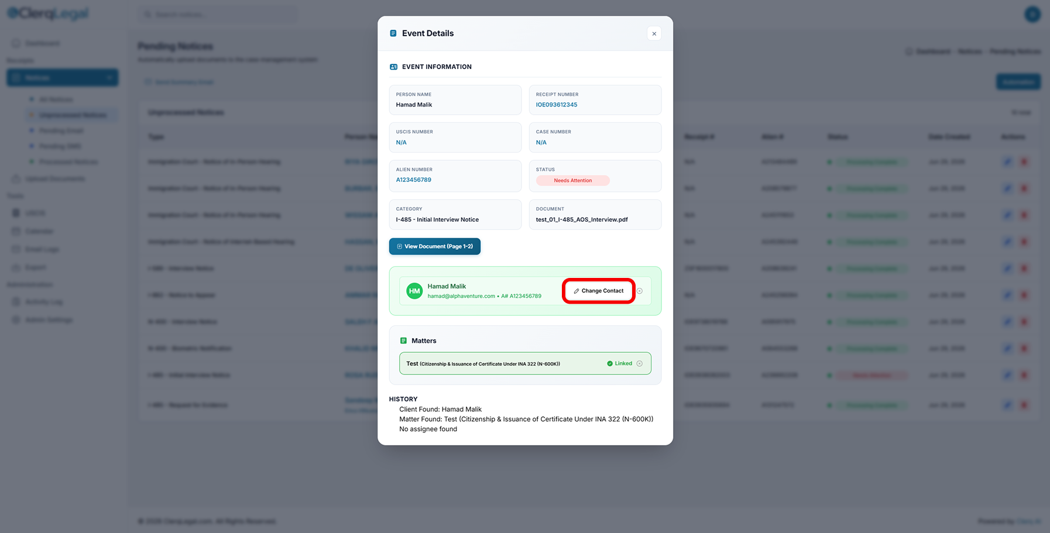Click history line No assignee found
The image size is (1050, 533).
click(428, 429)
